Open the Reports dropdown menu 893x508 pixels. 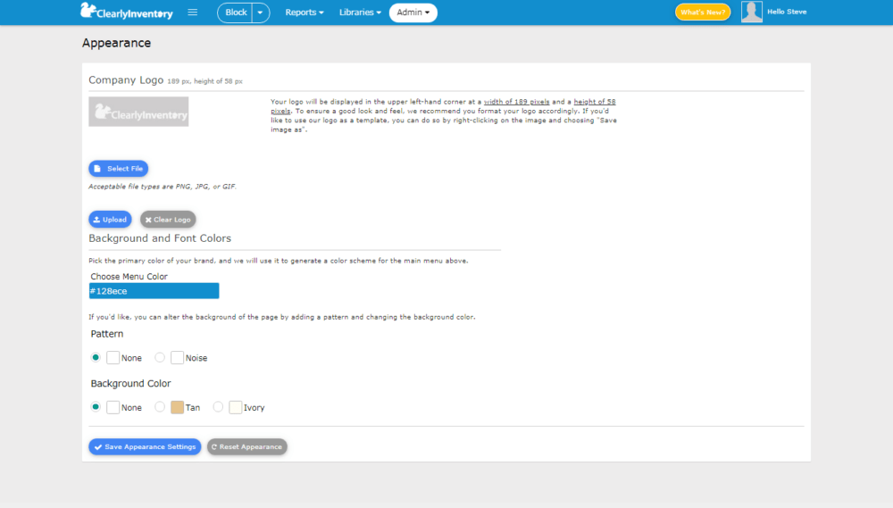click(305, 12)
